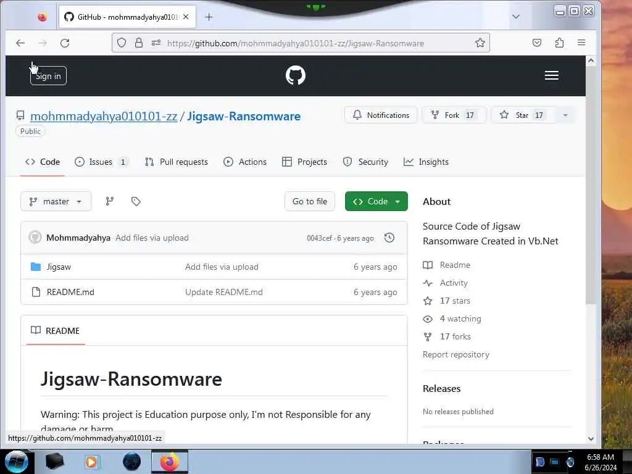Click the page vertical scrollbar thumb
Viewport: 632px width, 474px height.
(x=591, y=185)
